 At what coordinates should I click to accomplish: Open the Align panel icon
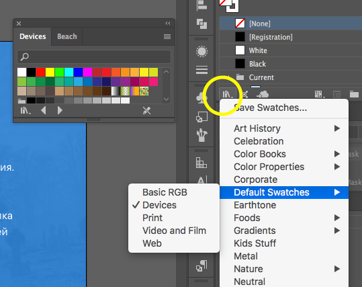pos(201,5)
